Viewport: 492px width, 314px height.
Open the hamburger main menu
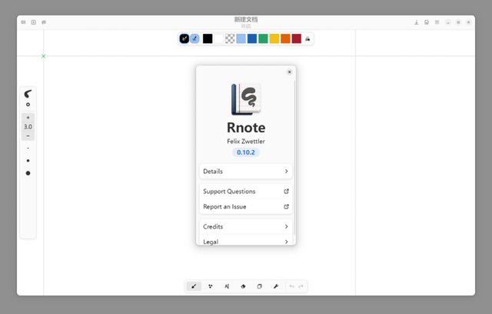point(437,22)
